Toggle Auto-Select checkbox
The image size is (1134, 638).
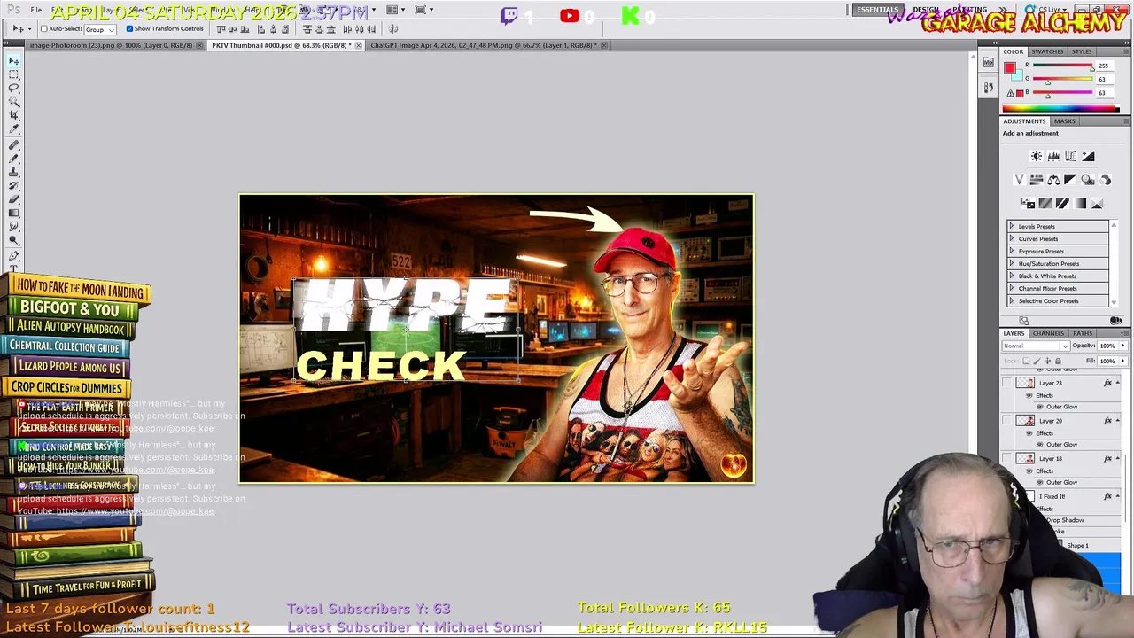point(43,29)
